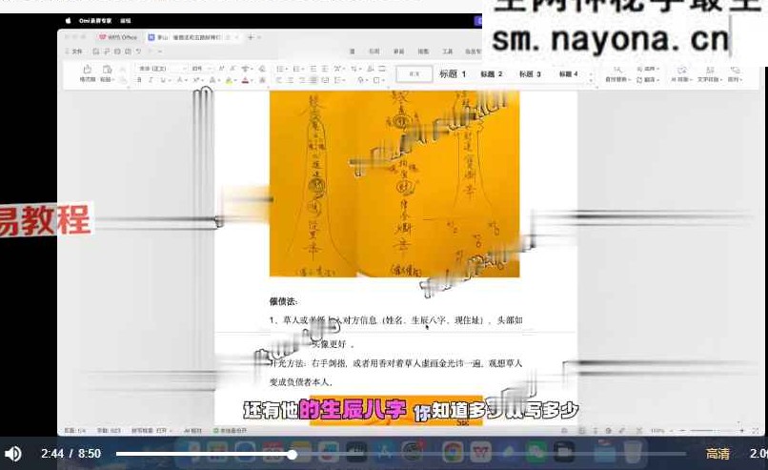Mute the video with the speaker icon
Image resolution: width=768 pixels, height=470 pixels.
point(12,454)
